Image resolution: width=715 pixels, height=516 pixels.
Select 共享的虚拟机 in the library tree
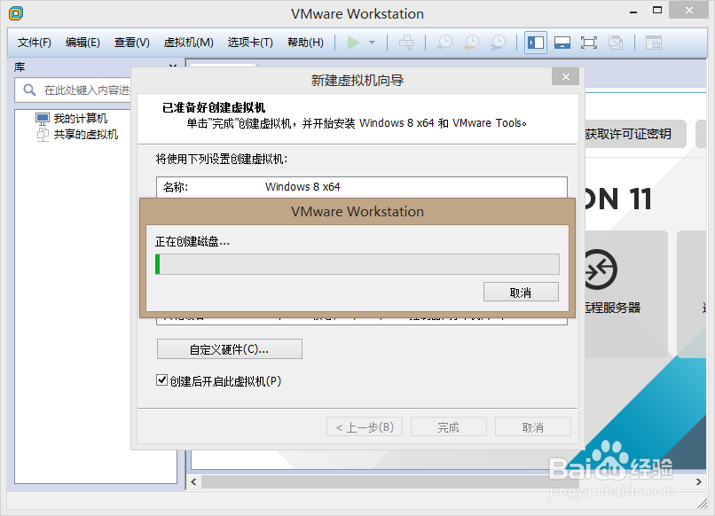pyautogui.click(x=86, y=135)
